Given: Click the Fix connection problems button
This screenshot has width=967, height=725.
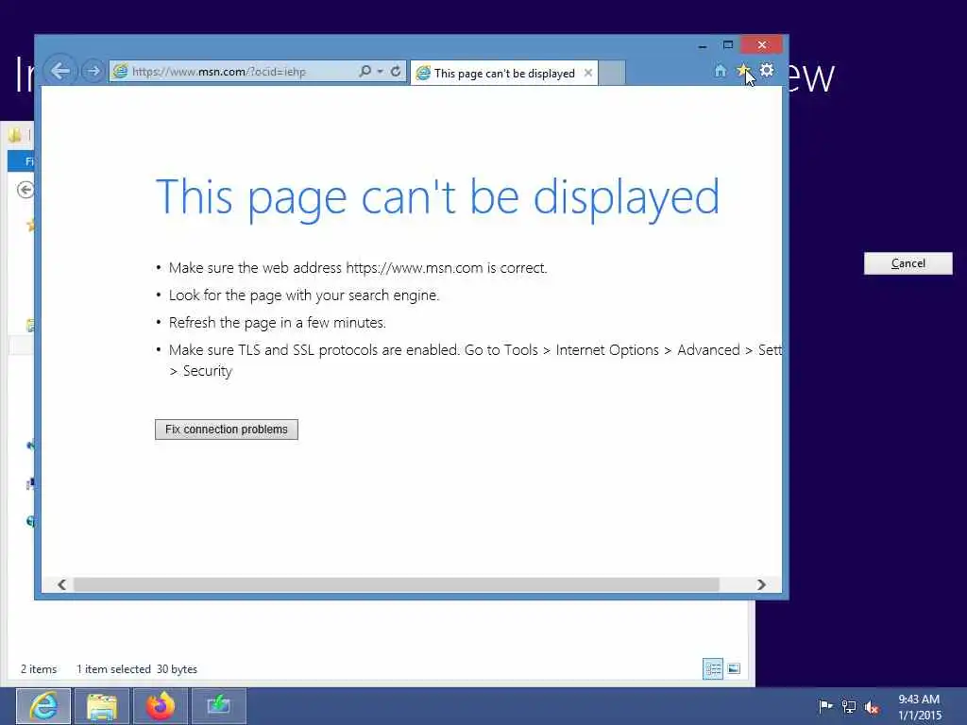Looking at the screenshot, I should pos(227,430).
